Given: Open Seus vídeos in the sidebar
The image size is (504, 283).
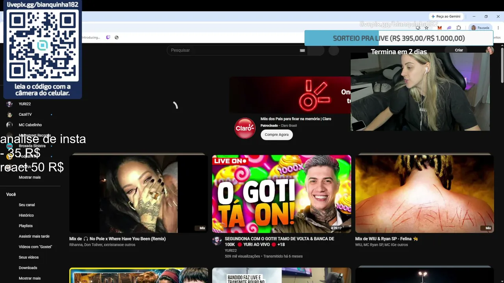Looking at the screenshot, I should click(29, 257).
